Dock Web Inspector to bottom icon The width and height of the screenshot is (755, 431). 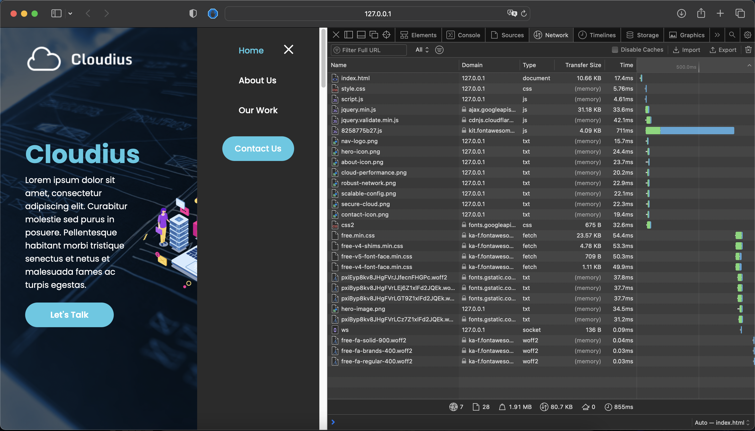pos(361,35)
